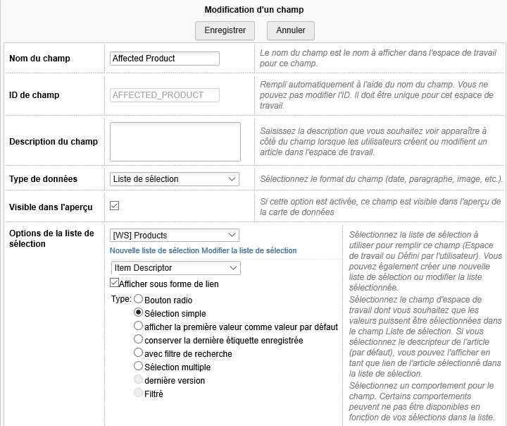The height and width of the screenshot is (426, 507).
Task: Expand the [WS] Products dropdown
Action: [175, 236]
